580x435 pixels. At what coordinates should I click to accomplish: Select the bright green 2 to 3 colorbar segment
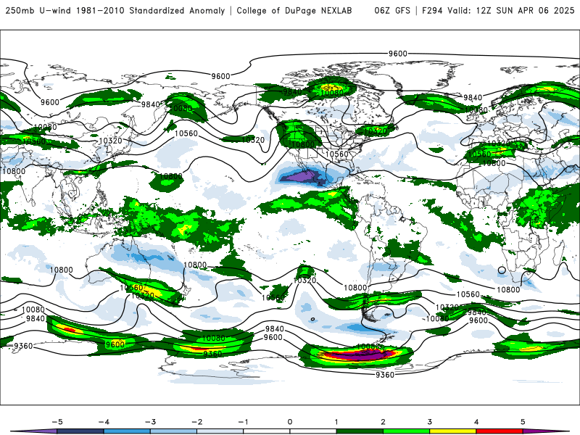point(407,431)
